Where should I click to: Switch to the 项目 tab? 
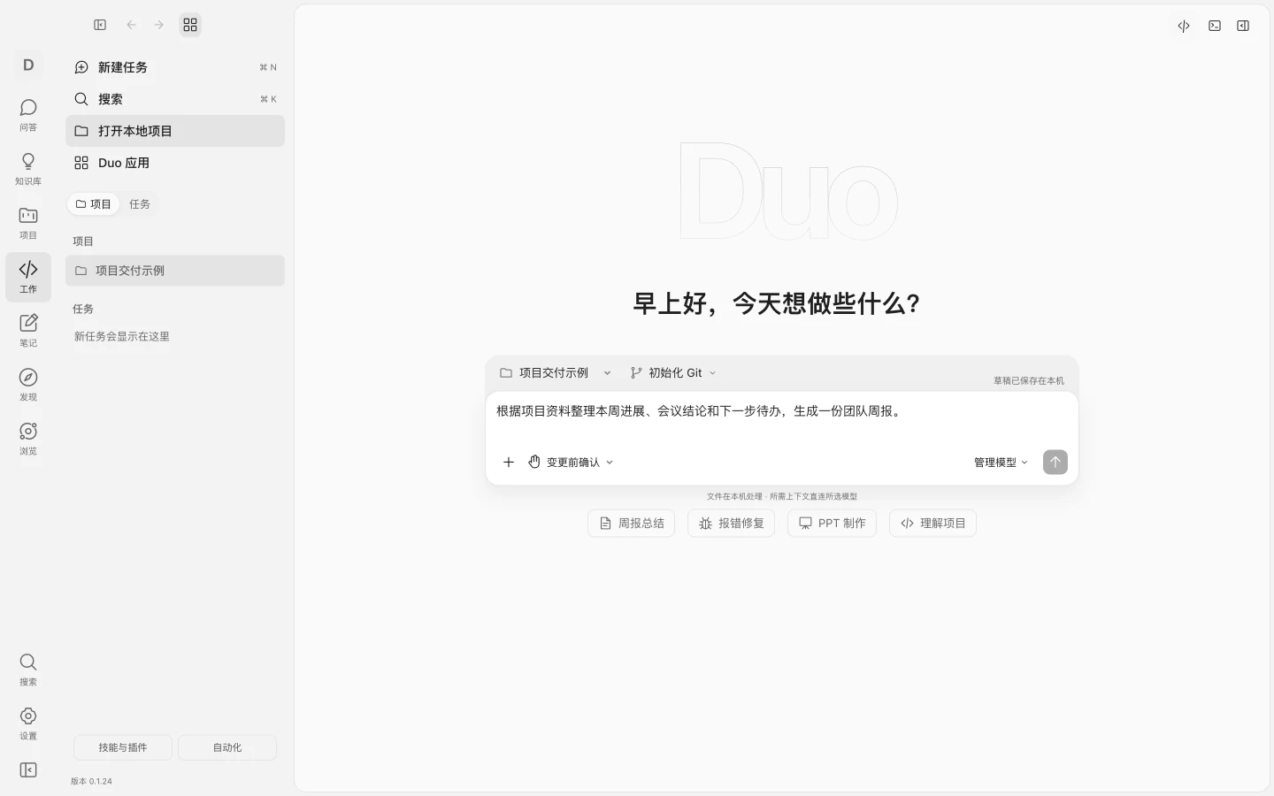[93, 204]
